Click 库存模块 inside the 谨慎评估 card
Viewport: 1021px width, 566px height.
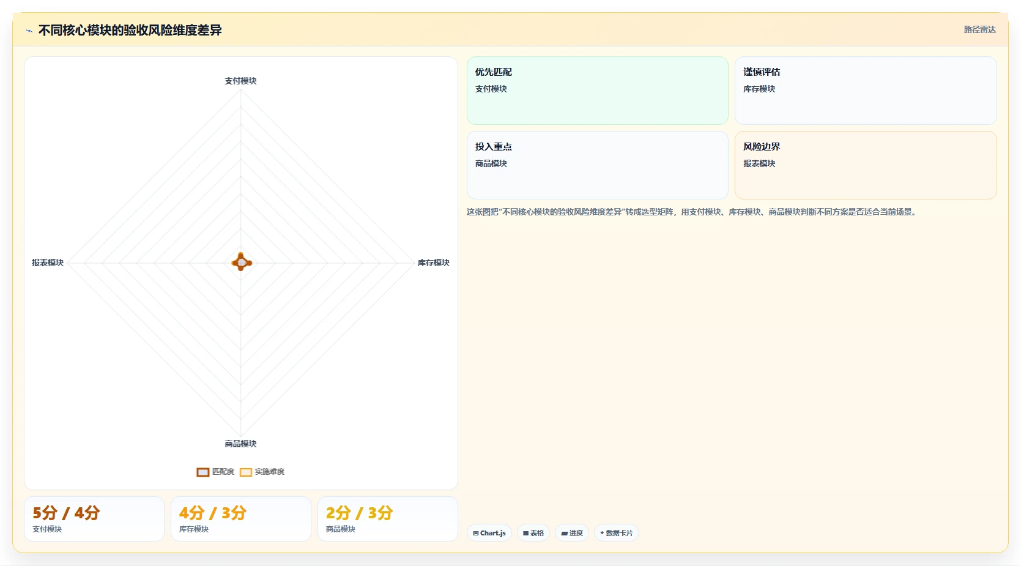(x=759, y=89)
